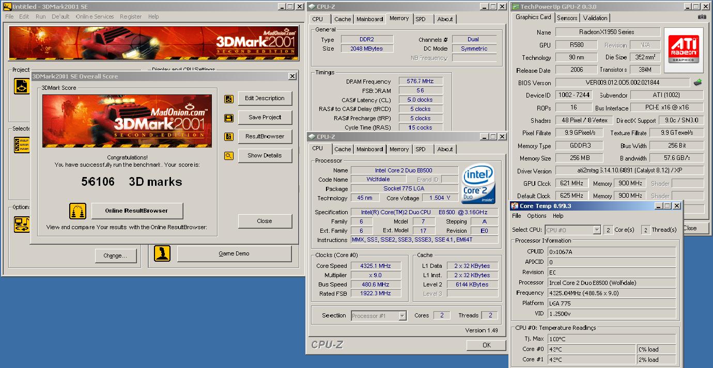Click the Driver Version field in GPU-Z
This screenshot has width=713, height=368.
[x=629, y=171]
